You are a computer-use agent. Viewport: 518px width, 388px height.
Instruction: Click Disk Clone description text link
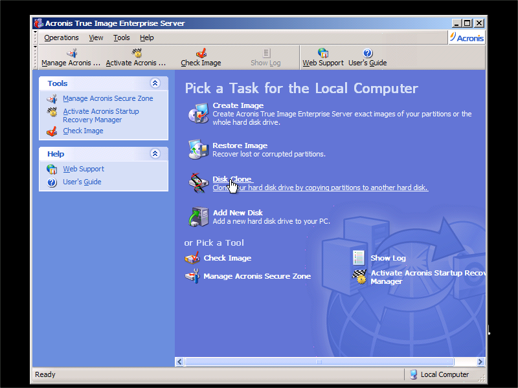coord(321,188)
